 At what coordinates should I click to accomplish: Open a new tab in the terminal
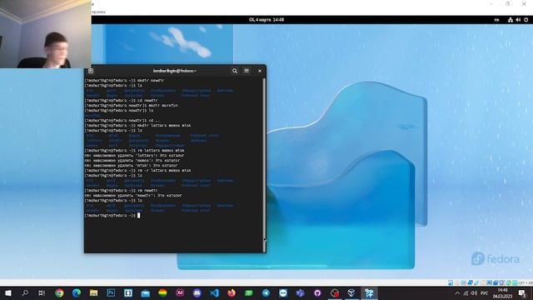click(x=91, y=71)
